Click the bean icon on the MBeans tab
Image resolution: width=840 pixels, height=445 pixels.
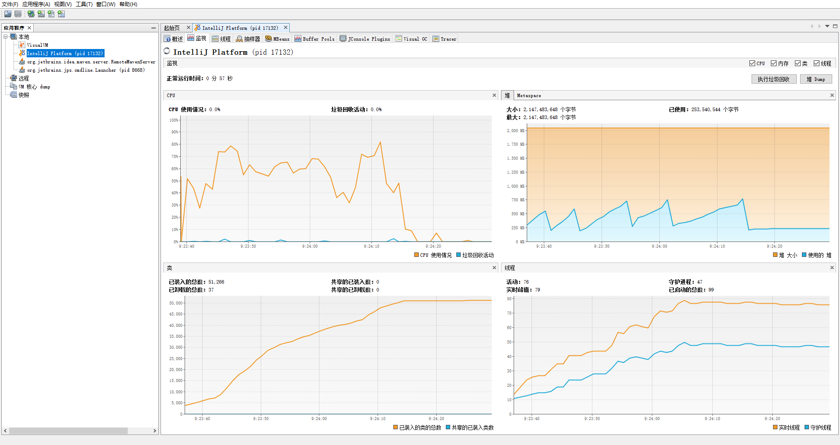[269, 39]
